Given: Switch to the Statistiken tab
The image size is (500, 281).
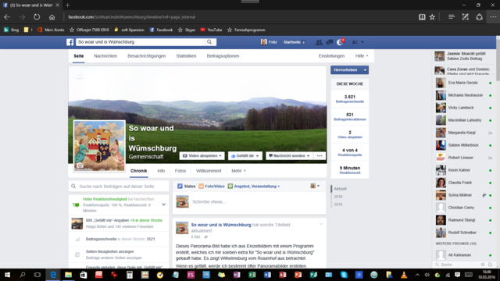Looking at the screenshot, I should click(186, 55).
